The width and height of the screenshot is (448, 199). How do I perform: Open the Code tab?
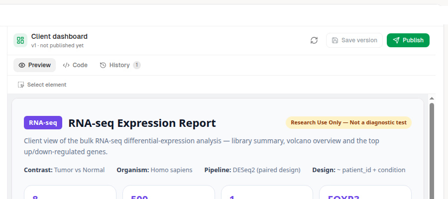pyautogui.click(x=75, y=65)
